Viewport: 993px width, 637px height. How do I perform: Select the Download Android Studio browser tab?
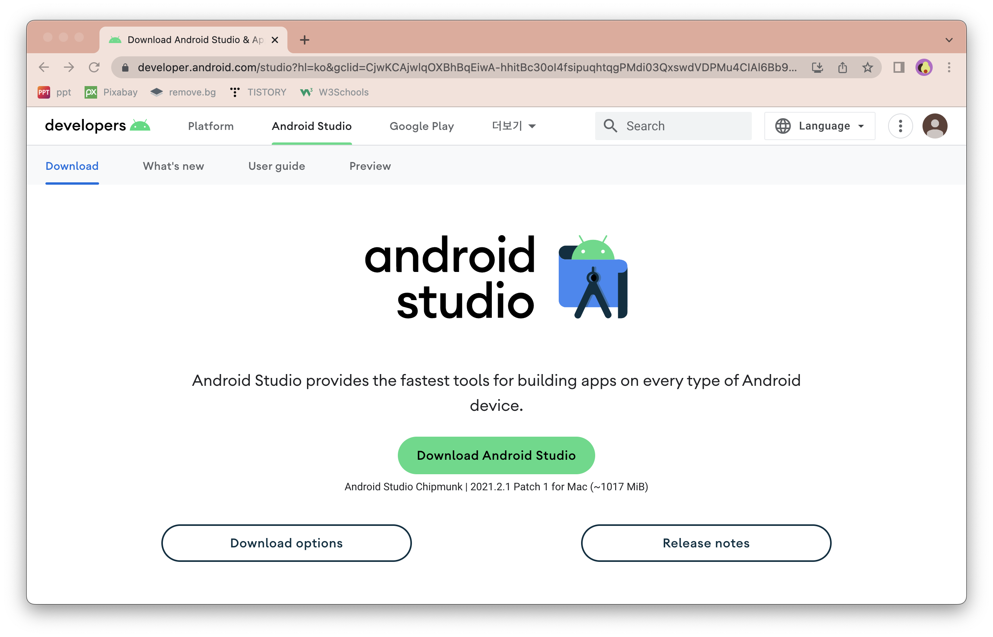[x=194, y=40]
